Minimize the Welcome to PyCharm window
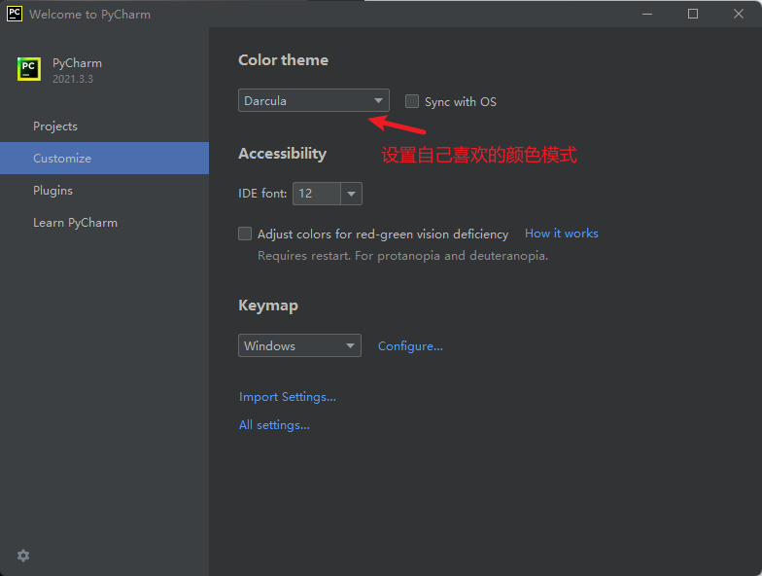The image size is (762, 576). coord(647,14)
